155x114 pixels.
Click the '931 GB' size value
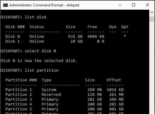click(x=75, y=36)
